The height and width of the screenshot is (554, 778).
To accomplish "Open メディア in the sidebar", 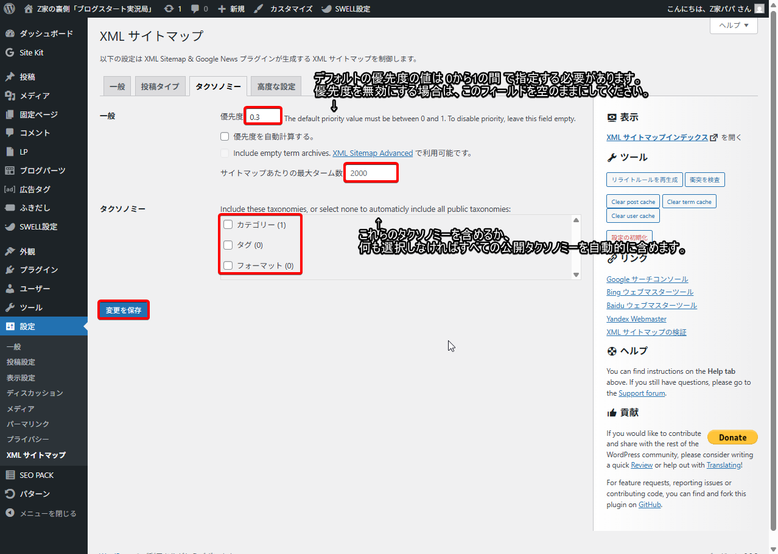I will click(44, 96).
